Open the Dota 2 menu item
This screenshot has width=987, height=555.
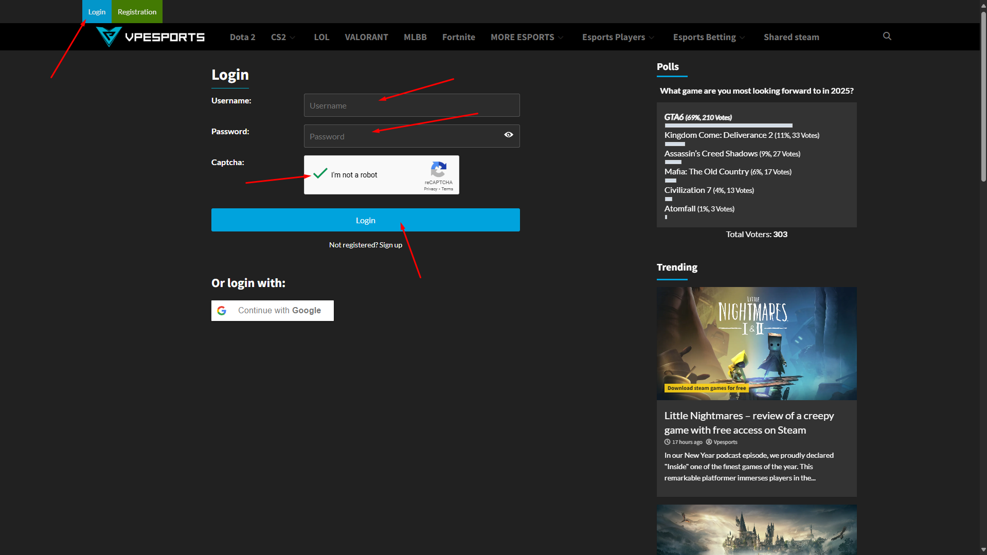click(242, 37)
